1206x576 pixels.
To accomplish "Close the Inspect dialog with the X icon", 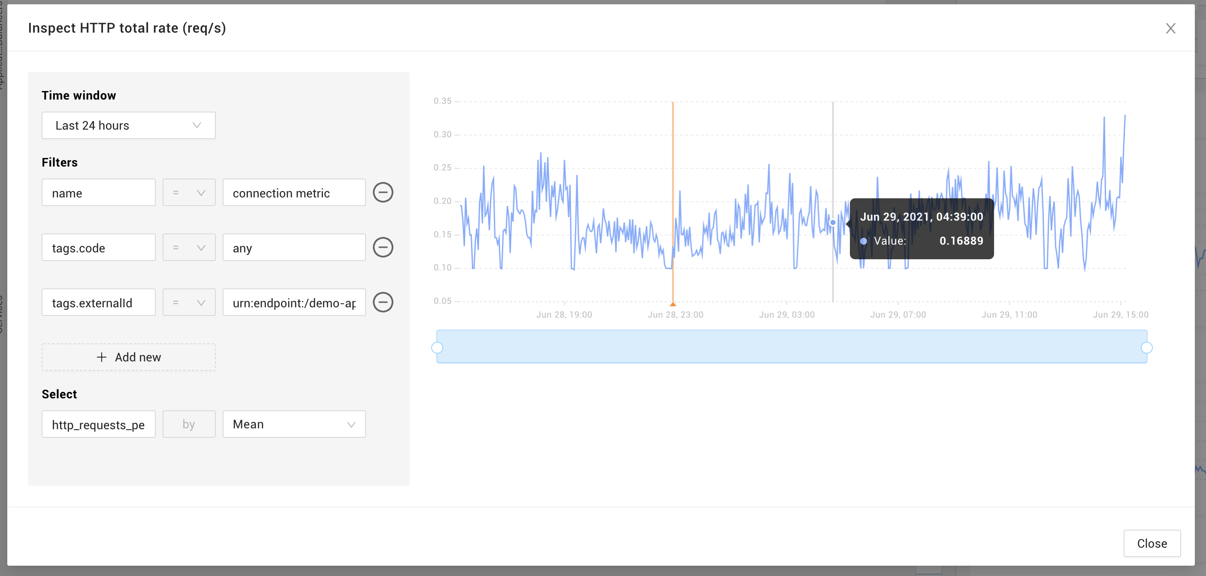I will point(1170,29).
